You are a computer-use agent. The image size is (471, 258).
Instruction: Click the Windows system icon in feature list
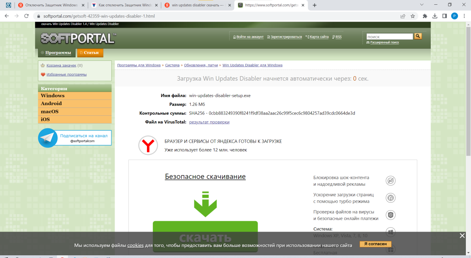point(390,232)
